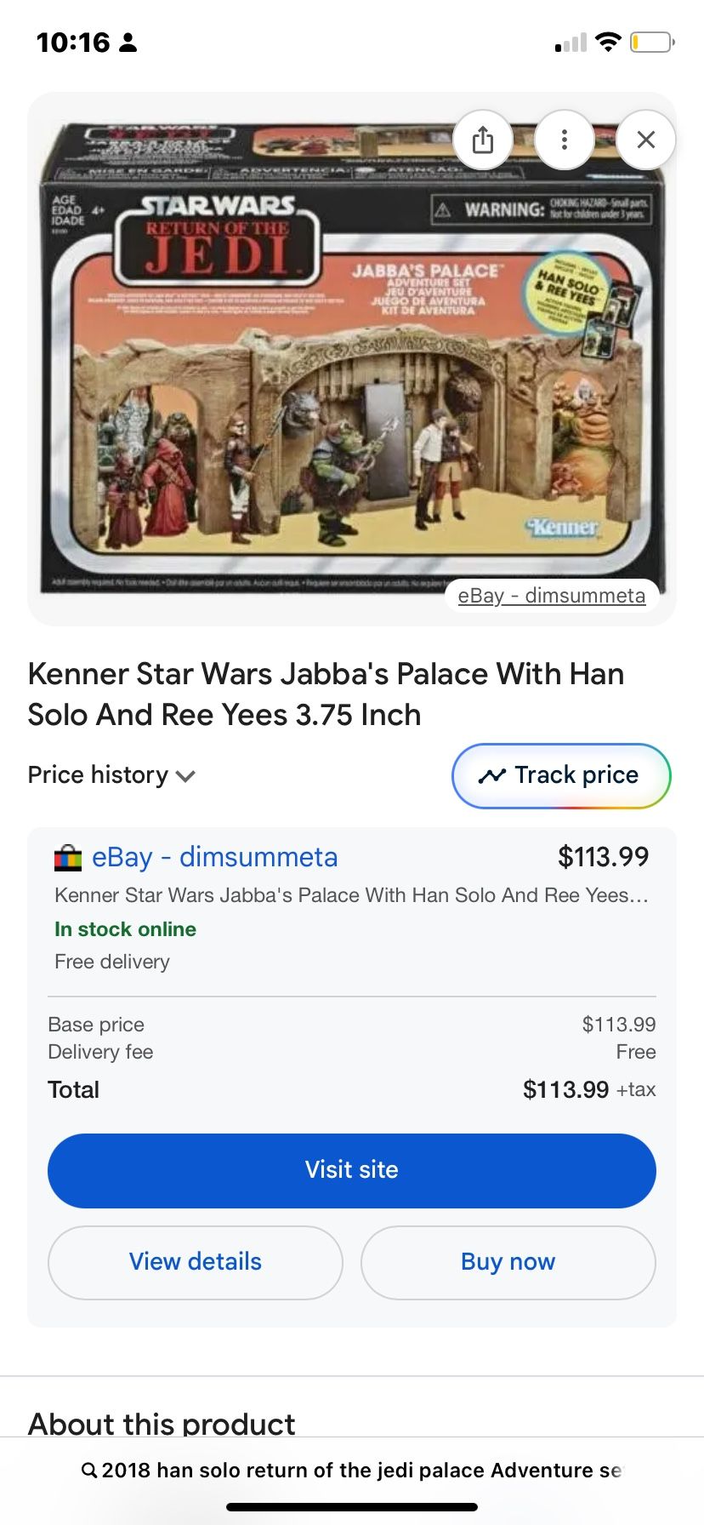Viewport: 704px width, 1525px height.
Task: Tap the magnifier icon in the bottom search bar
Action: (89, 1470)
